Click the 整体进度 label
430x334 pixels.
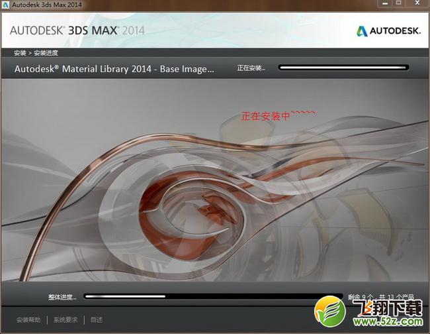click(62, 297)
